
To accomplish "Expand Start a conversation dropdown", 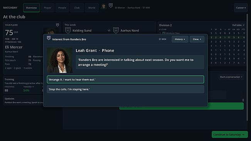I will coord(231,77).
